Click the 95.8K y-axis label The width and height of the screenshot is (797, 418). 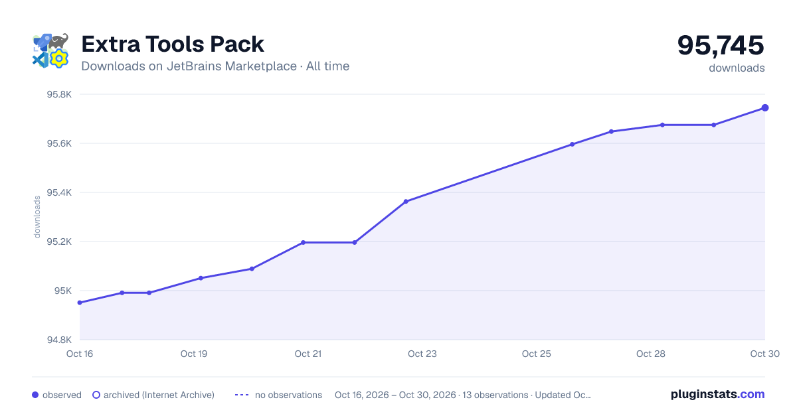coord(58,94)
